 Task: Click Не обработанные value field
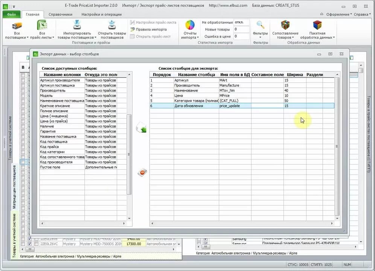click(x=241, y=22)
